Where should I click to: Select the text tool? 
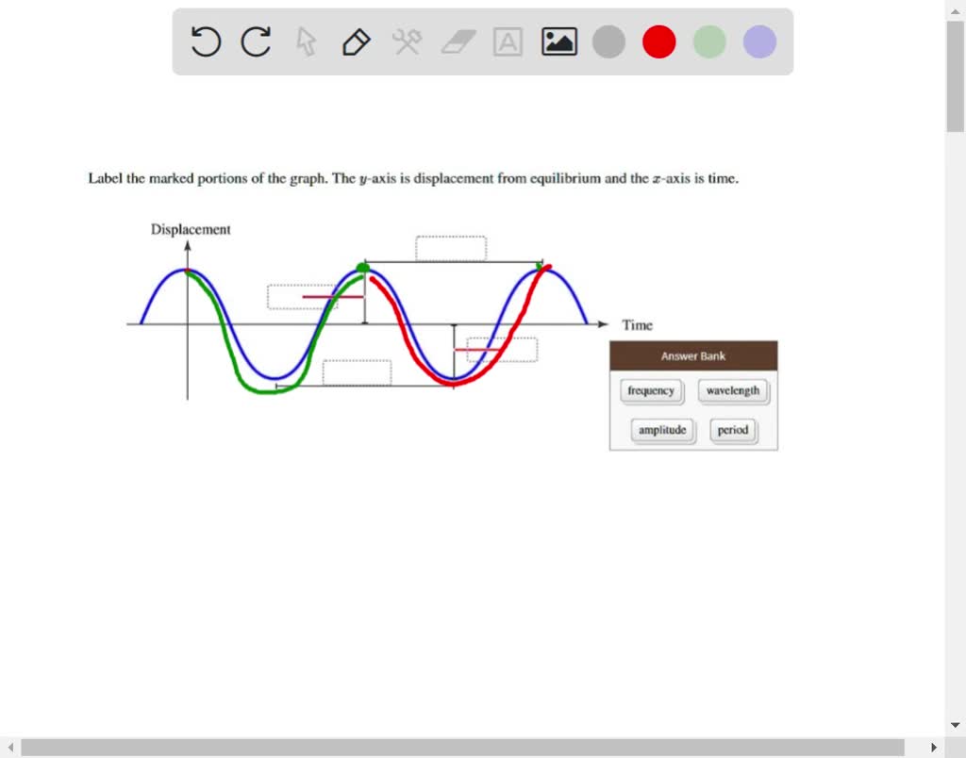[508, 41]
